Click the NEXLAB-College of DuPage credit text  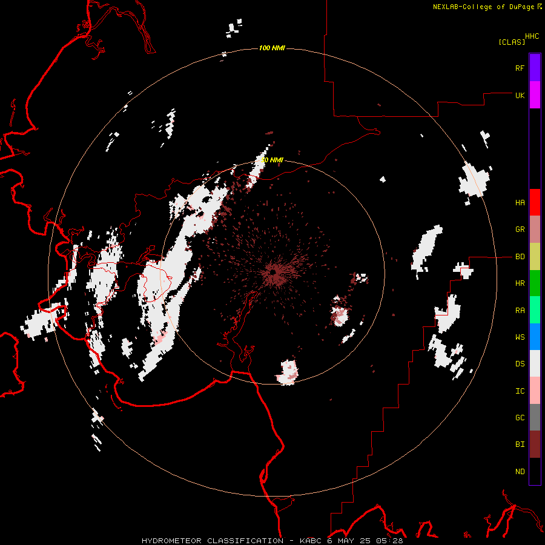click(x=483, y=7)
